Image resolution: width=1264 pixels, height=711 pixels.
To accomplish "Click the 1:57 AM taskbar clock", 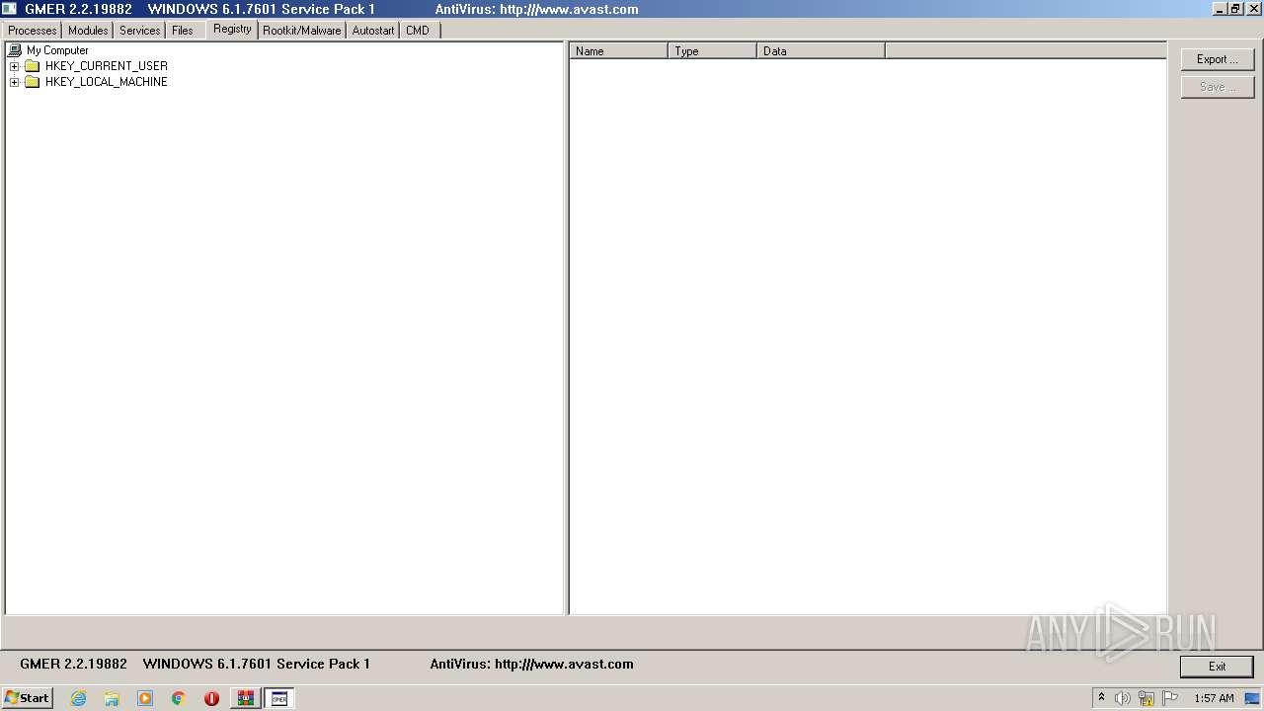I will (x=1214, y=698).
